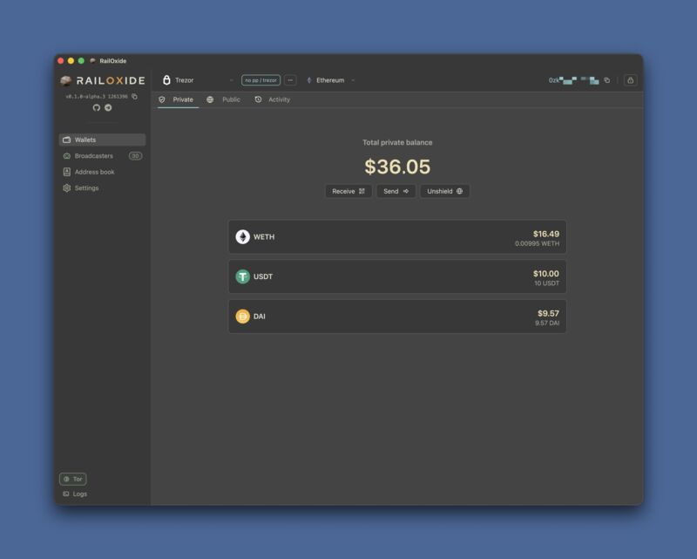Viewport: 697px width, 559px height.
Task: Click the Private shield icon
Action: click(162, 99)
